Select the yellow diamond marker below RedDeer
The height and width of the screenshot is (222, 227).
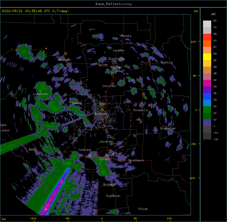pos(112,74)
